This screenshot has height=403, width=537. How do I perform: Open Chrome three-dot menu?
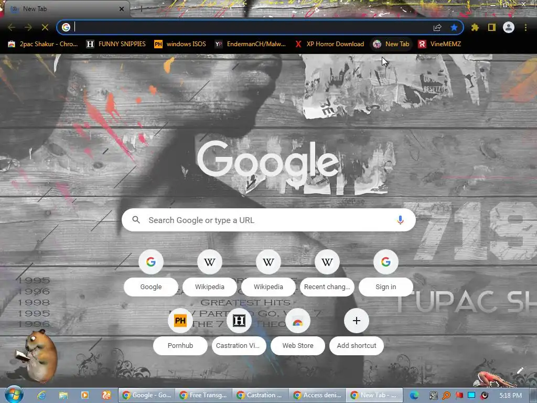(x=525, y=27)
